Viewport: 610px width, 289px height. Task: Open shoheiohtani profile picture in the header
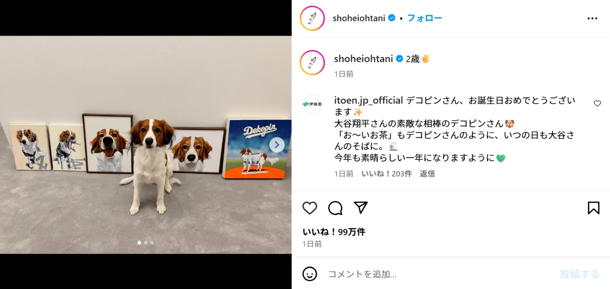point(312,19)
